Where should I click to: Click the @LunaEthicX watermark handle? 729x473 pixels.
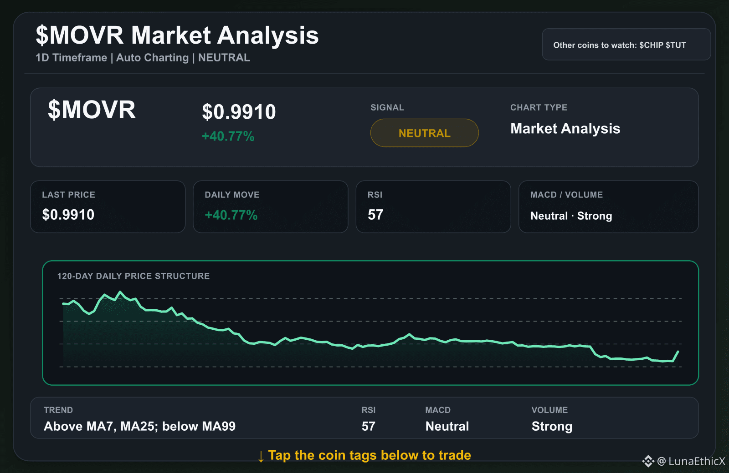point(691,461)
